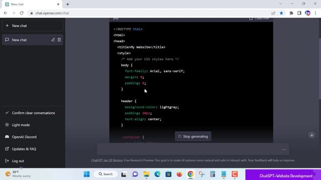Viewport: 321px width, 180px height.
Task: Open File Explorer from the taskbar
Action: 146,174
